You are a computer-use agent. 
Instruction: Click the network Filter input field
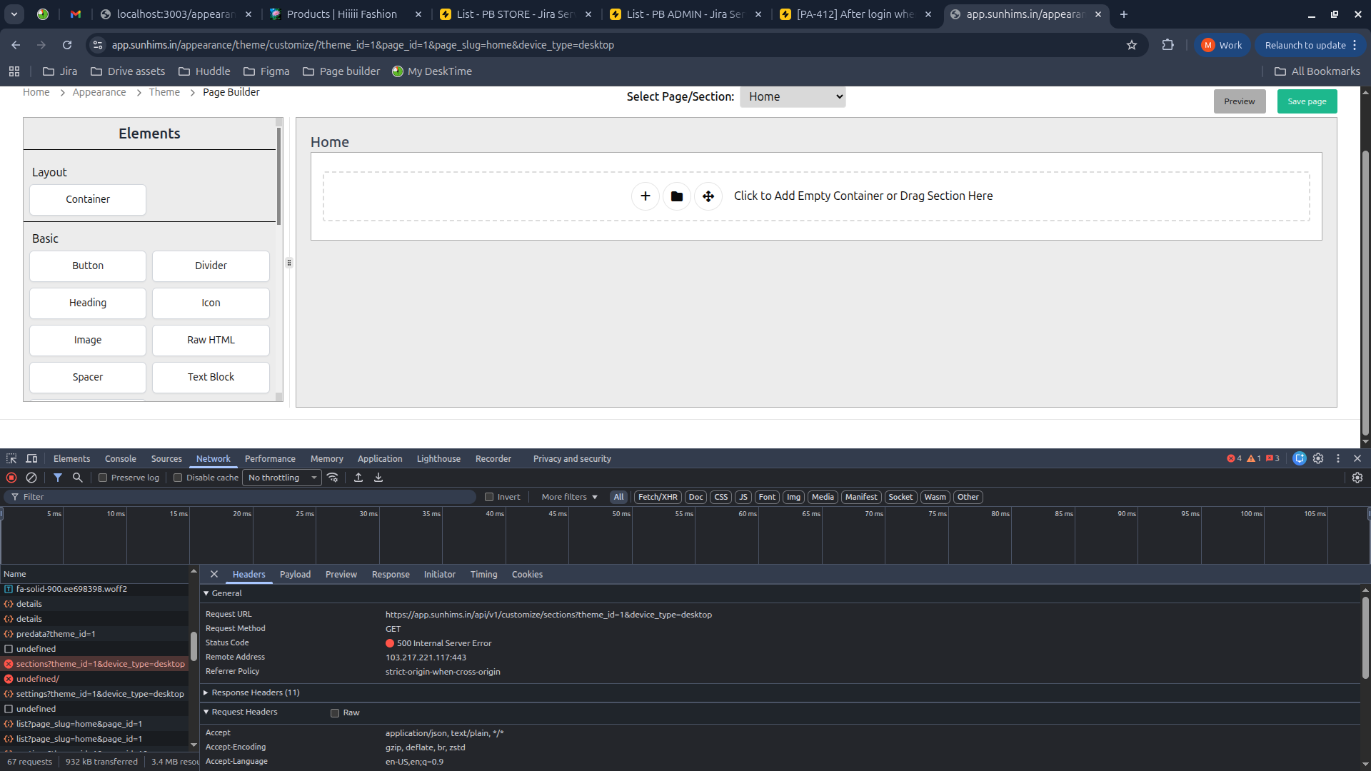coord(239,497)
